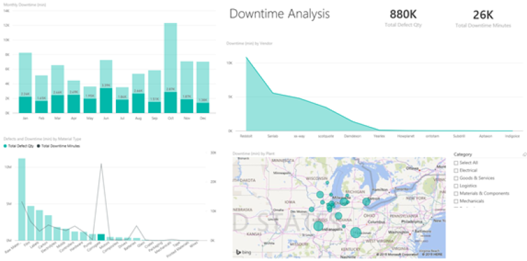Select the dark lower segment of the Jan bar
Image resolution: width=527 pixels, height=261 pixels.
coord(25,105)
